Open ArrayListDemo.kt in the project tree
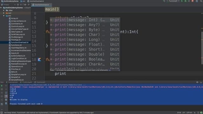The width and height of the screenshot is (203, 114). click(18, 21)
